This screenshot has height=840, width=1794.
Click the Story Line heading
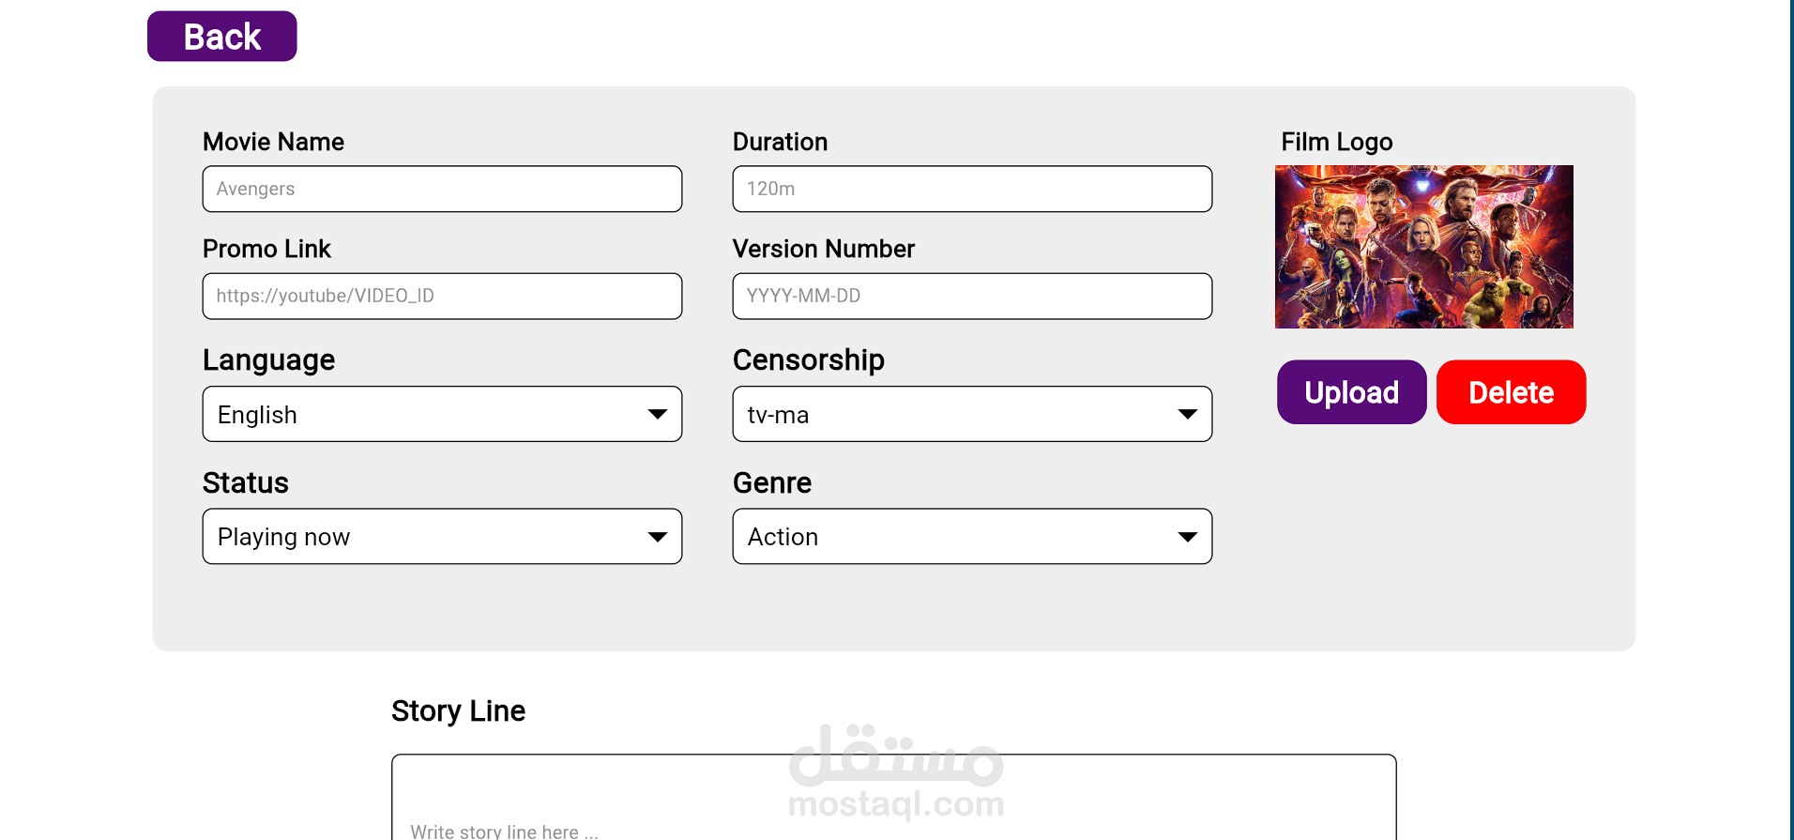458,711
